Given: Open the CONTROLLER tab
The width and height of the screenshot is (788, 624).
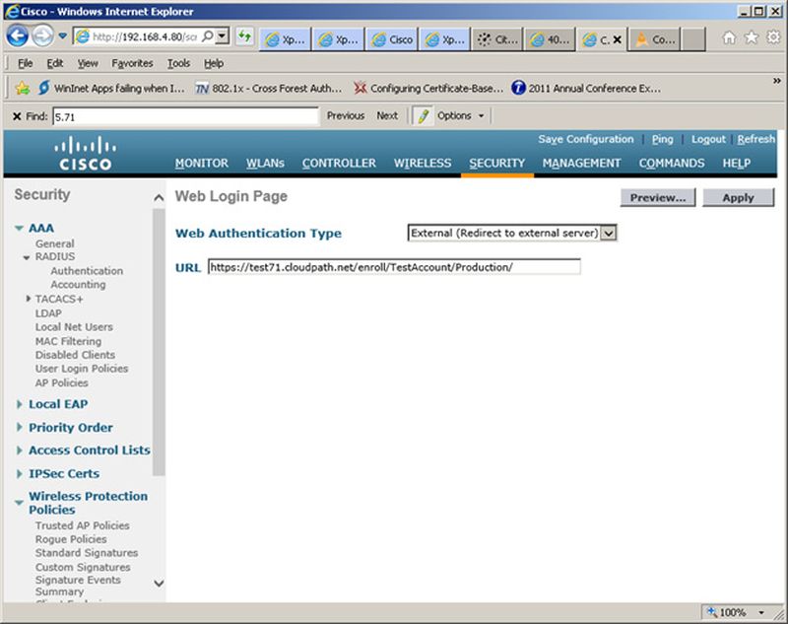Looking at the screenshot, I should coord(339,164).
